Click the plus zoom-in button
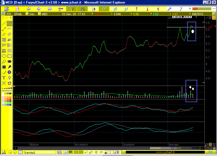The image size is (217, 156). 190,9
